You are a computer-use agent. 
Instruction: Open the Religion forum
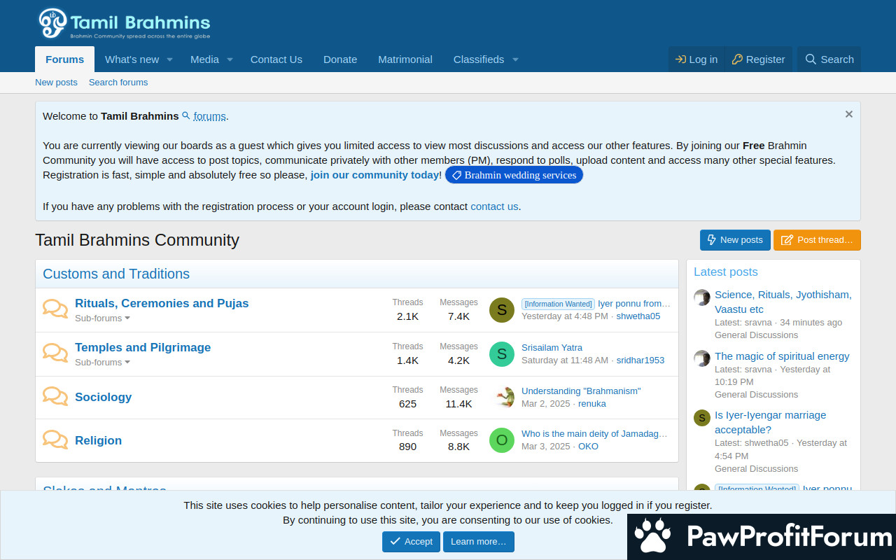pyautogui.click(x=99, y=440)
